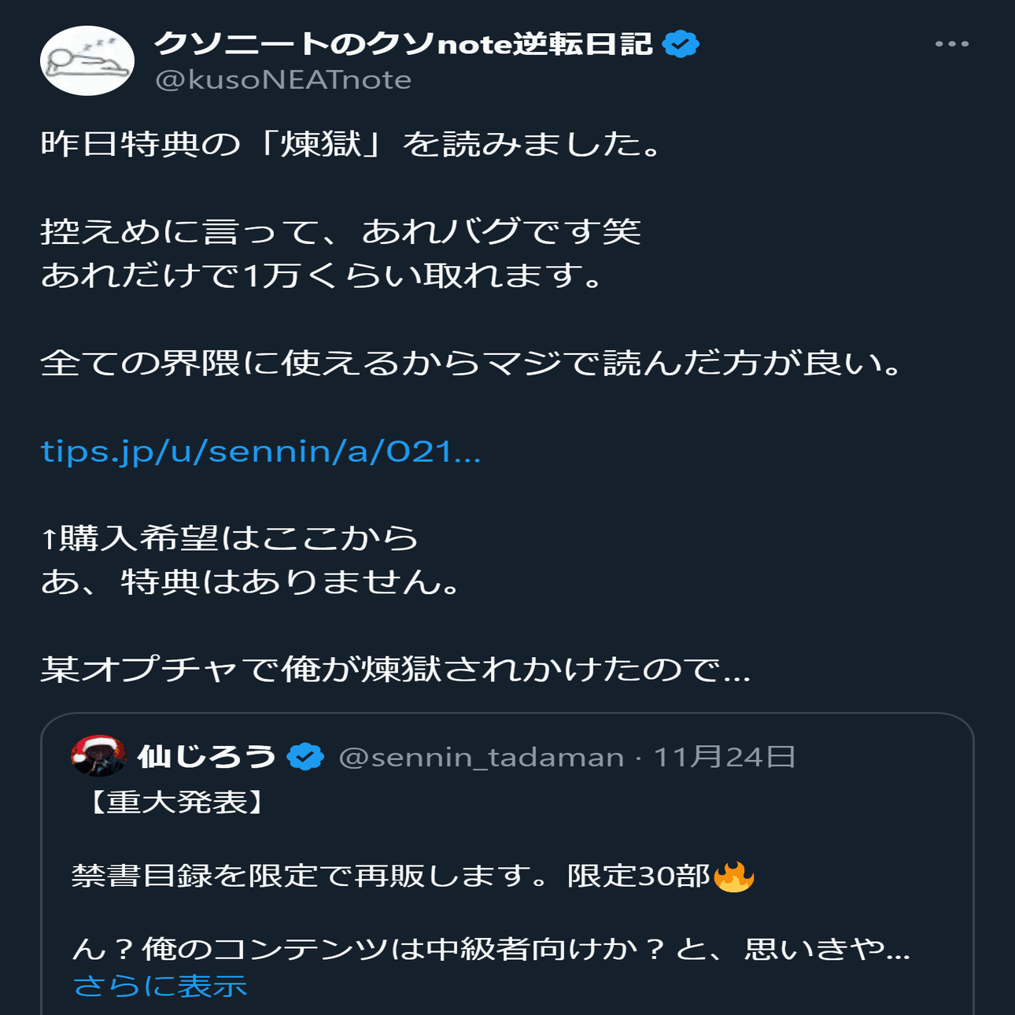This screenshot has height=1015, width=1015.
Task: Open the tweet's three-dot more menu
Action: (x=951, y=44)
